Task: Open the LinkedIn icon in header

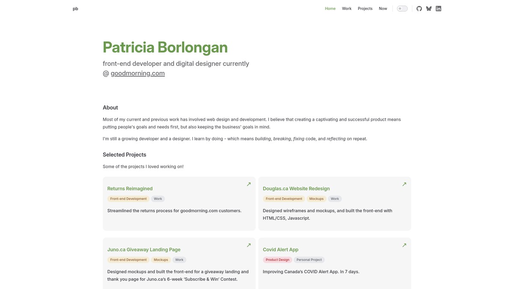Action: (x=438, y=9)
